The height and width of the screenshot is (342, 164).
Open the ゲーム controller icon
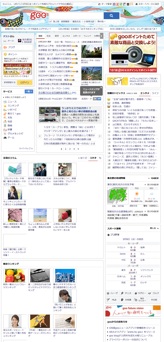click(x=5, y=138)
